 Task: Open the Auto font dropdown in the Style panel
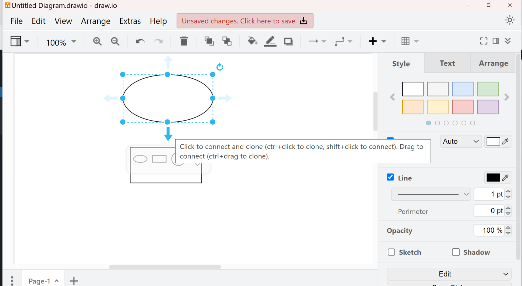(460, 141)
